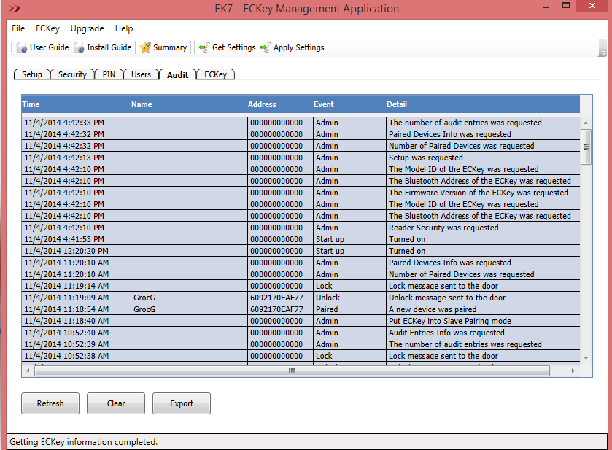
Task: Click the Get Settings arrow icon
Action: coord(204,47)
